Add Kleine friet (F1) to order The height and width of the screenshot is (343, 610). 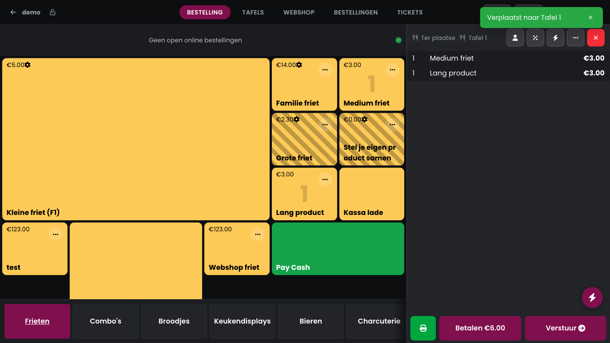point(136,139)
